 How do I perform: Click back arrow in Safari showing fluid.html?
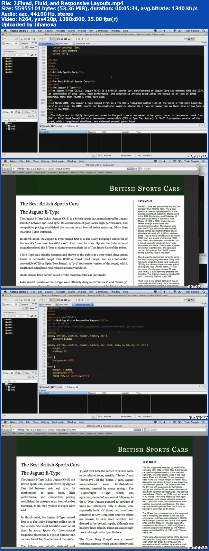pyautogui.click(x=5, y=169)
